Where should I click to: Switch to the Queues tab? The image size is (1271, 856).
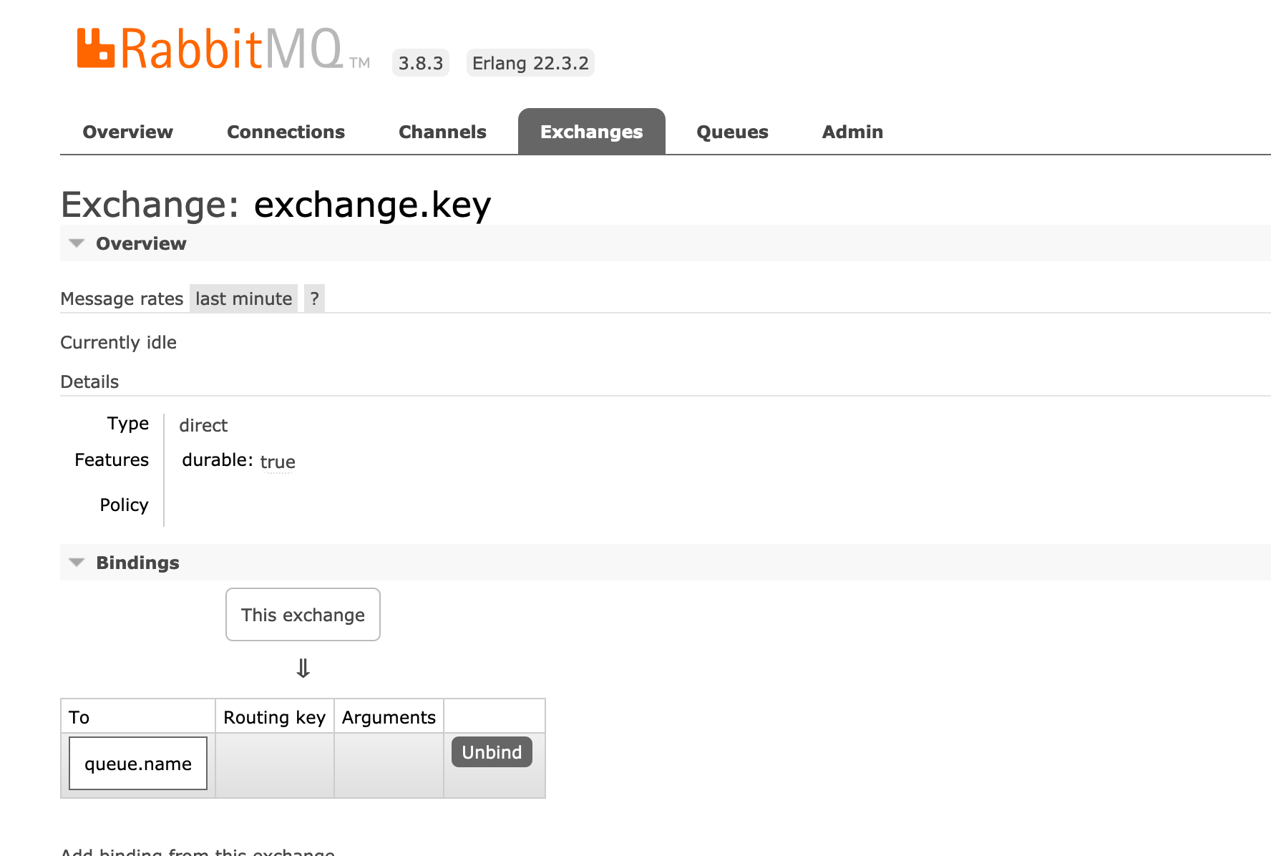coord(732,131)
